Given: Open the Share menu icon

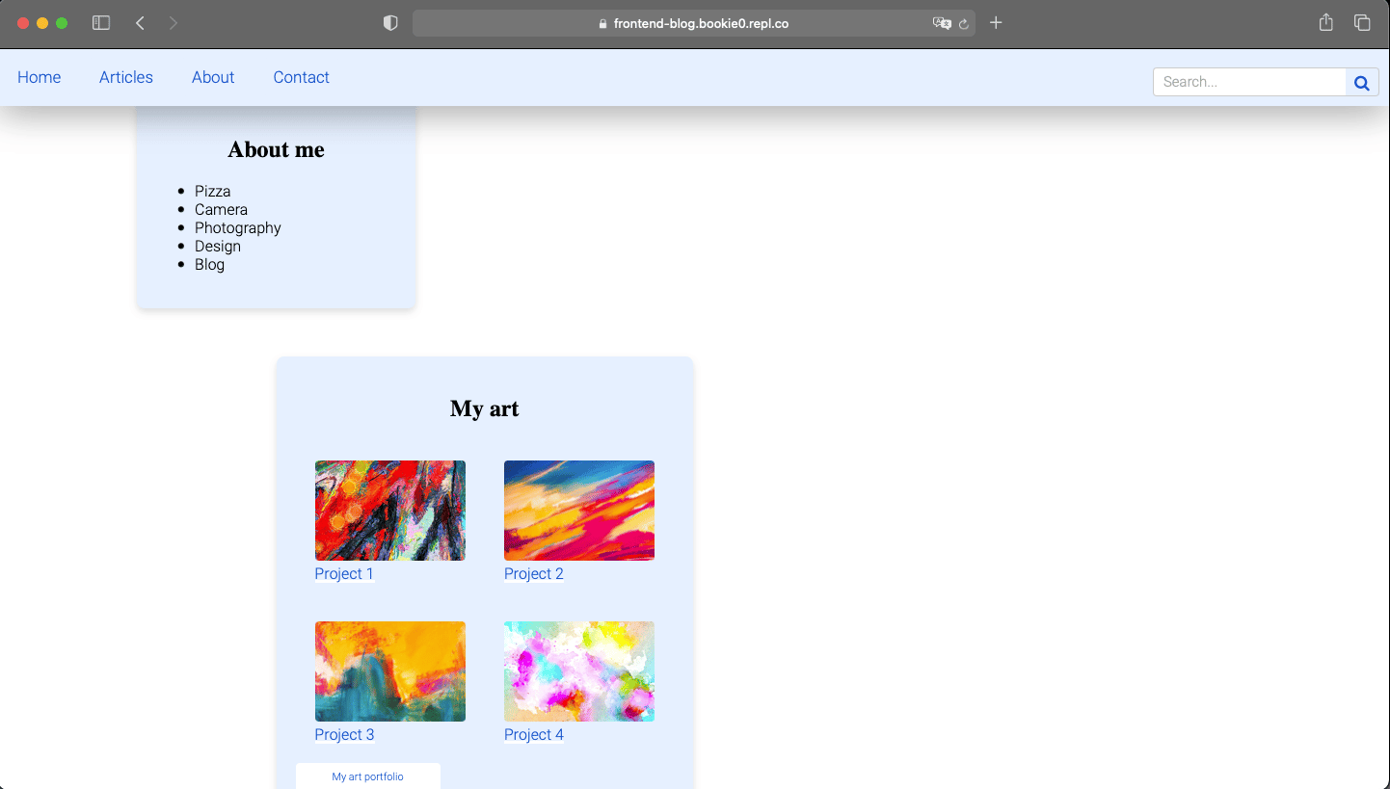Looking at the screenshot, I should point(1326,22).
